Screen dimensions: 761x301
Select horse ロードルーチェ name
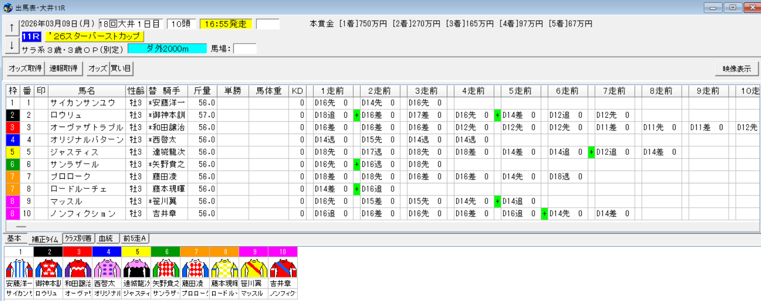[78, 189]
